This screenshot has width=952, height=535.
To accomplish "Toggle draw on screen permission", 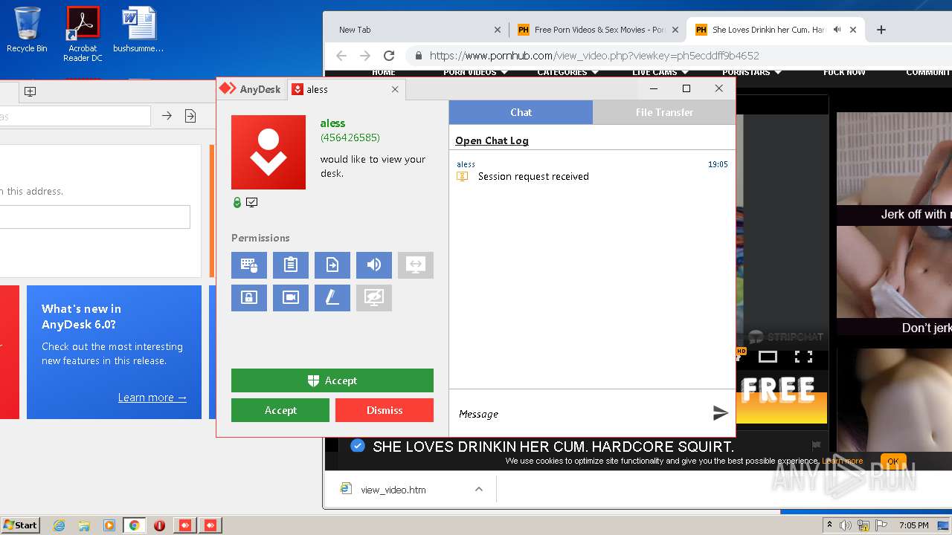I will click(332, 298).
